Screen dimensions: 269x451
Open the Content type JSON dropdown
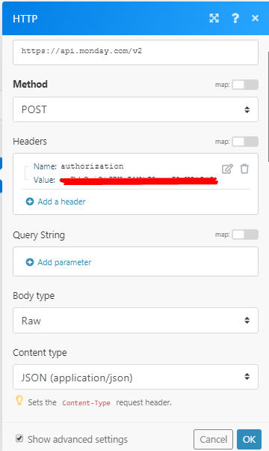[x=136, y=377]
